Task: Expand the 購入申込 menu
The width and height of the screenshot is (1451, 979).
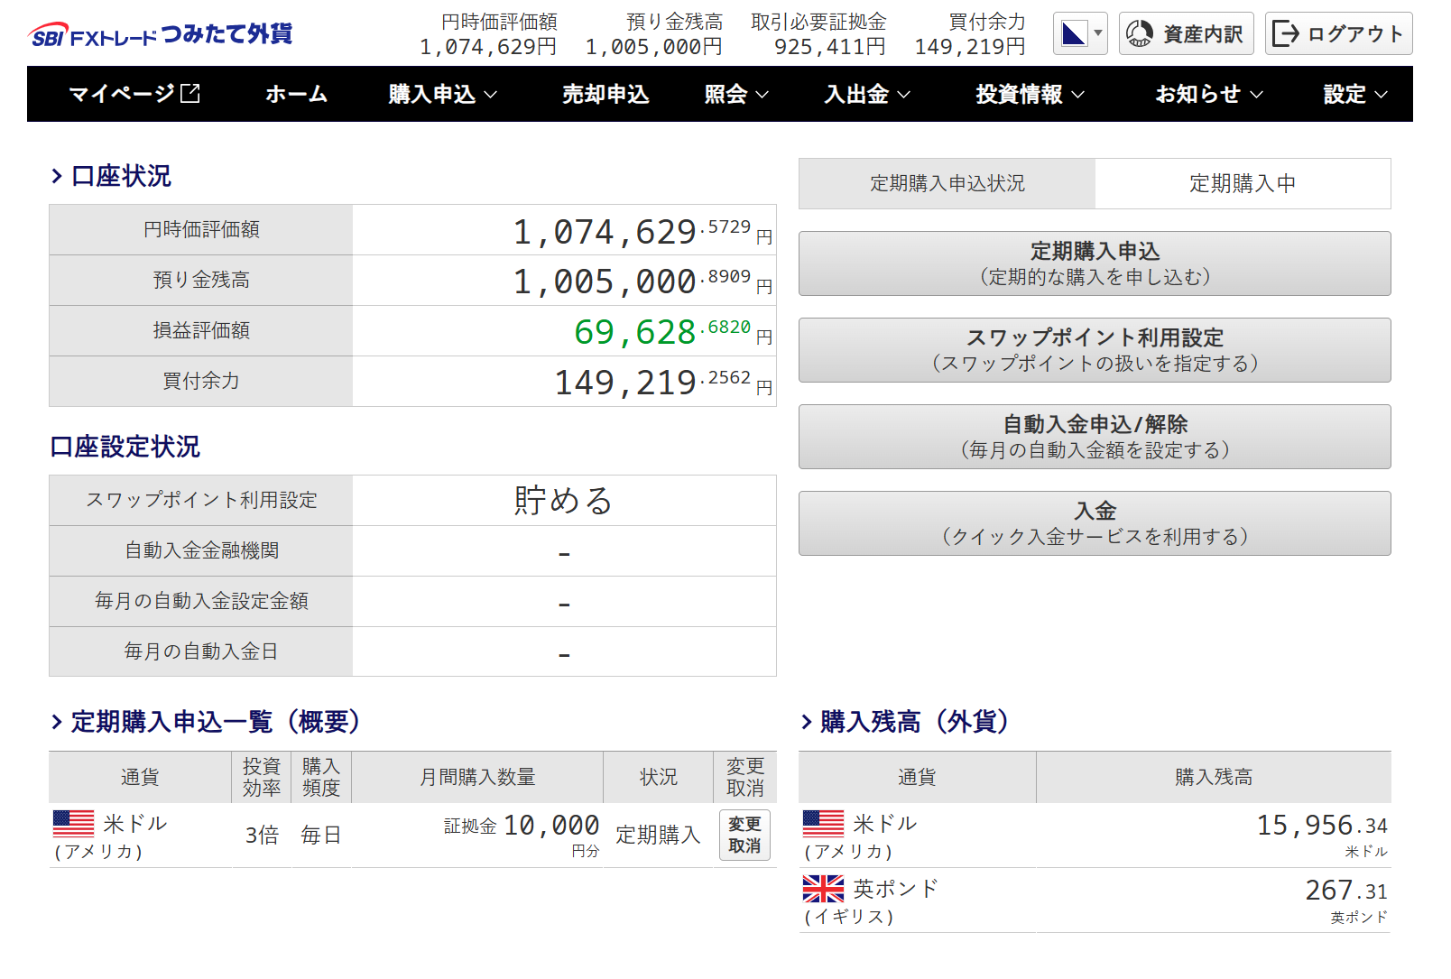Action: (442, 94)
